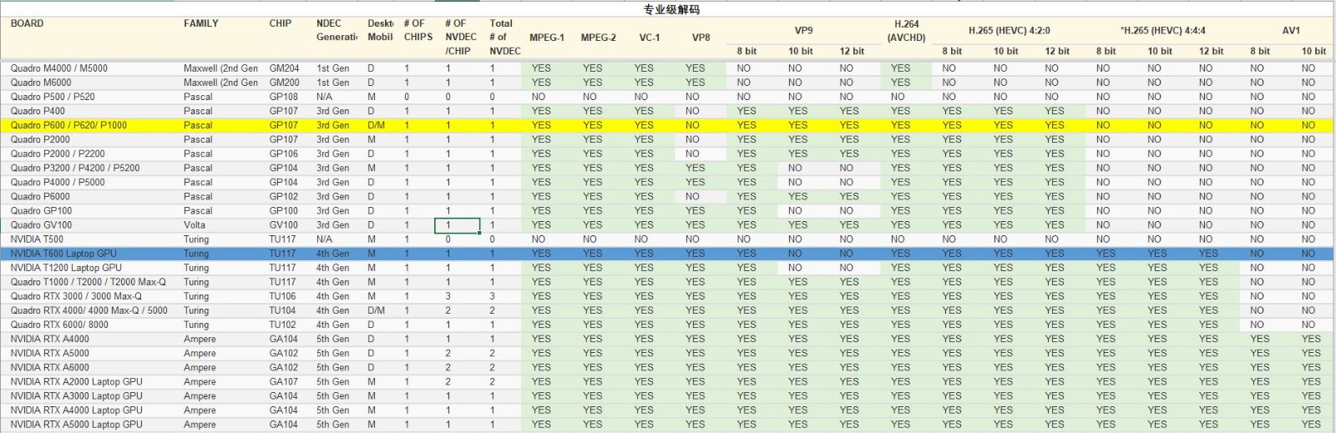The width and height of the screenshot is (1336, 433).
Task: Click the GP102 chip cell
Action: 284,196
